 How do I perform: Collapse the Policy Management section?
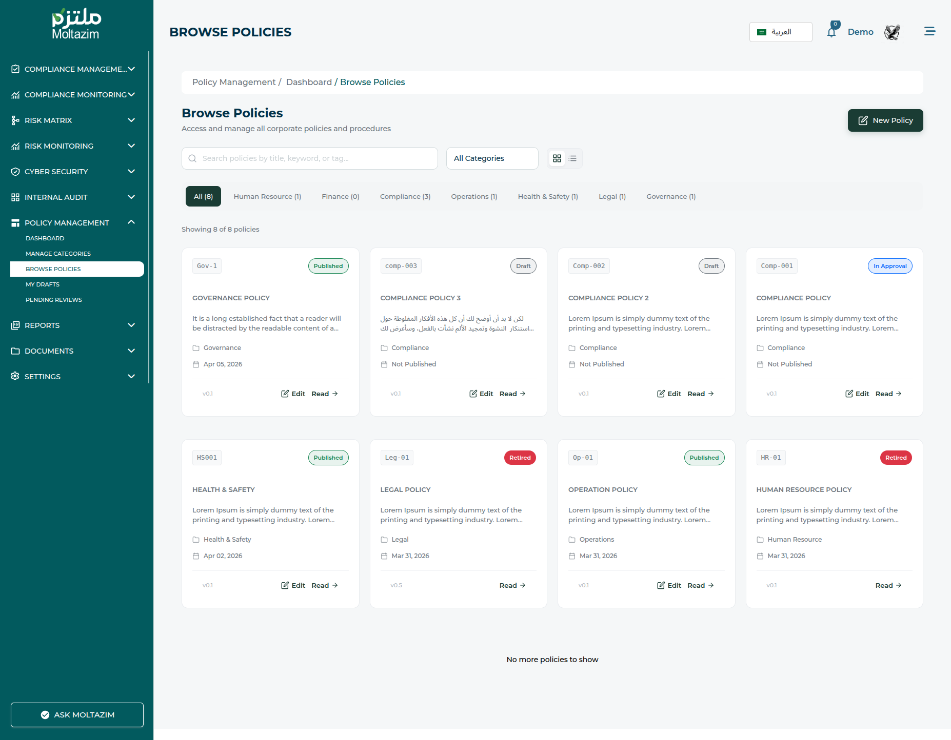[x=131, y=222]
